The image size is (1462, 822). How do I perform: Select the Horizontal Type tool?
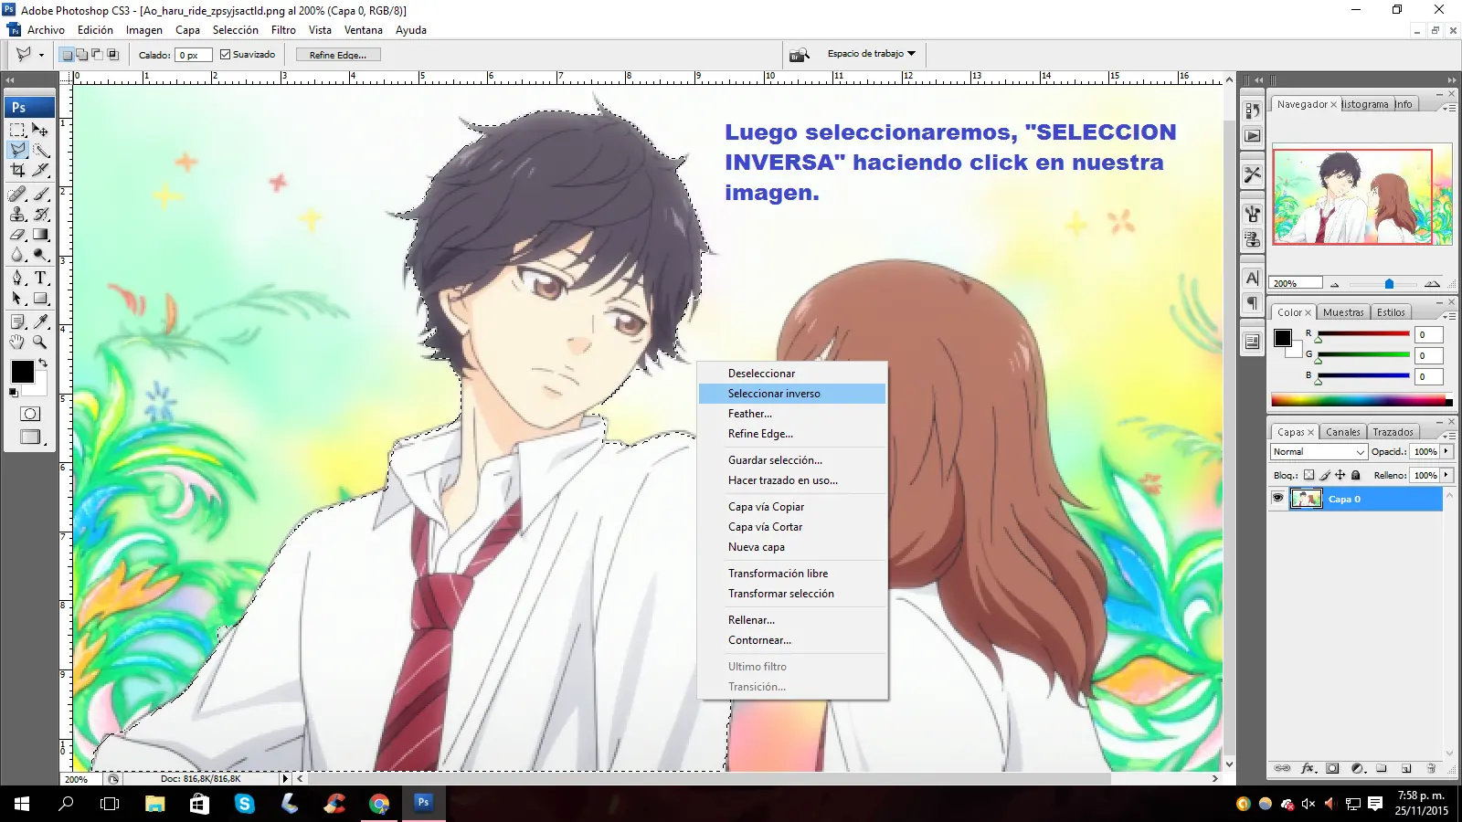pyautogui.click(x=40, y=278)
